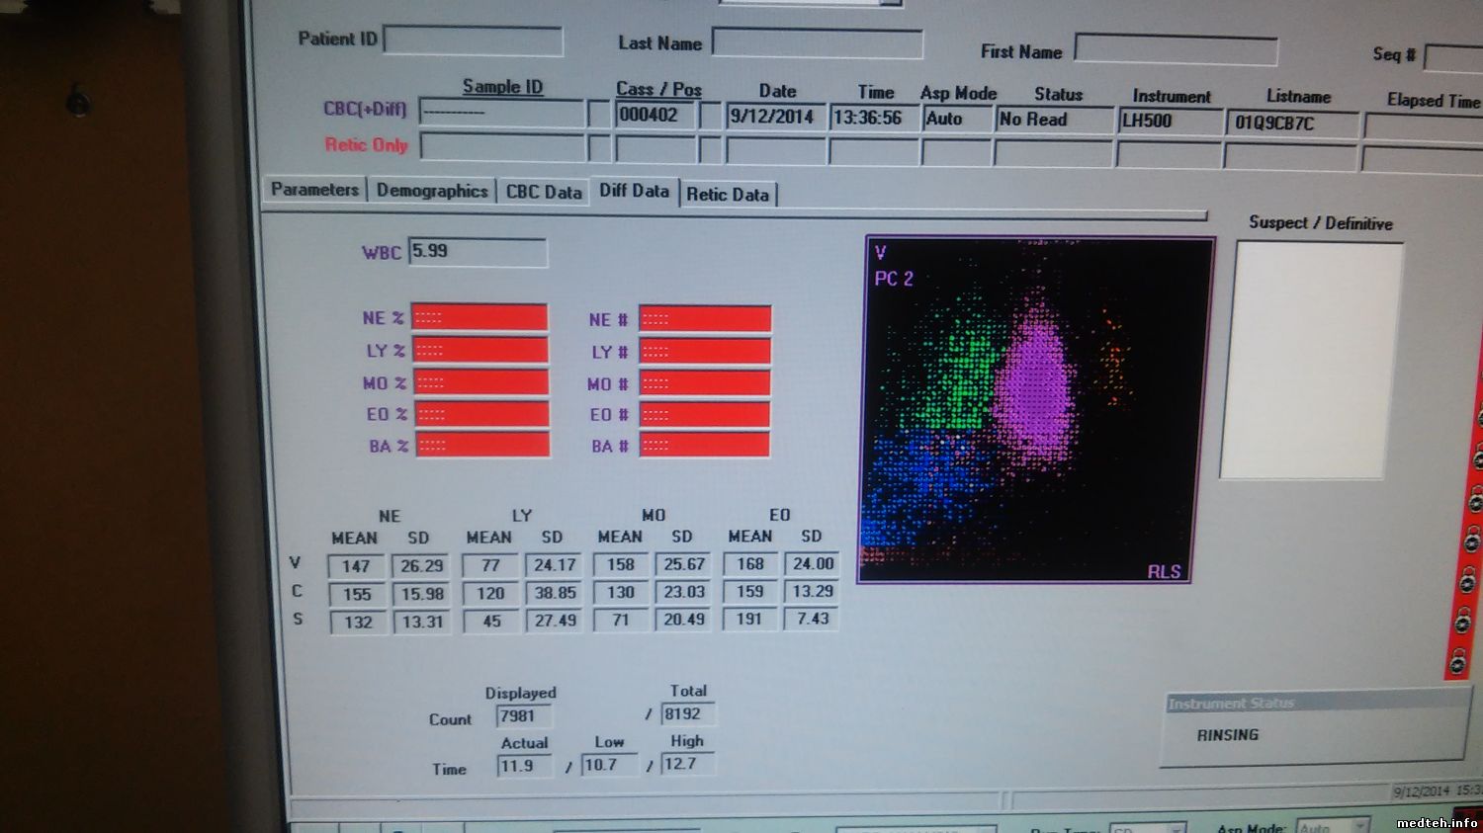Click the Last Name input field
This screenshot has width=1483, height=833.
[x=817, y=43]
